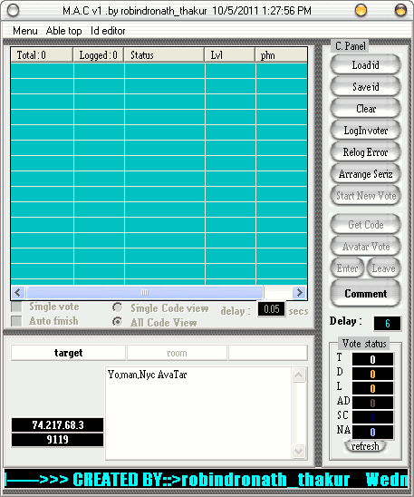Click the table's horizontal scrollbar thumb
The width and height of the screenshot is (414, 497).
click(x=145, y=292)
